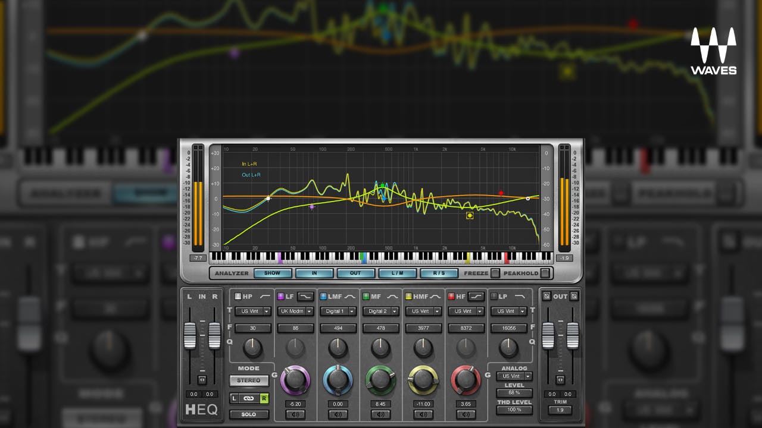Click the LEVEL 68 % value field
762x428 pixels.
(514, 393)
